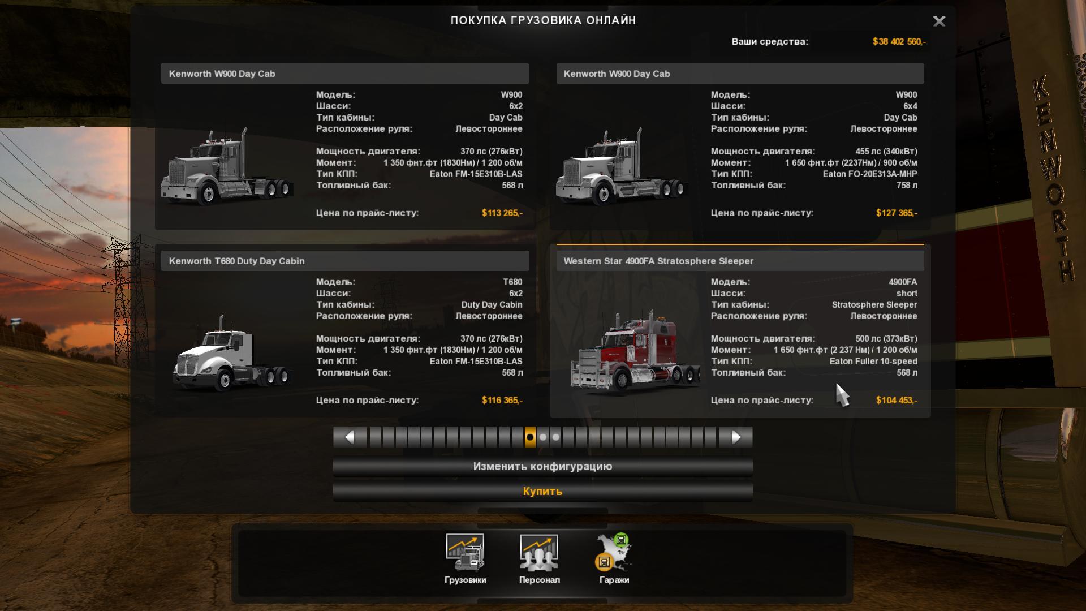This screenshot has width=1086, height=611.
Task: Go to previous page of trucks
Action: [x=349, y=437]
